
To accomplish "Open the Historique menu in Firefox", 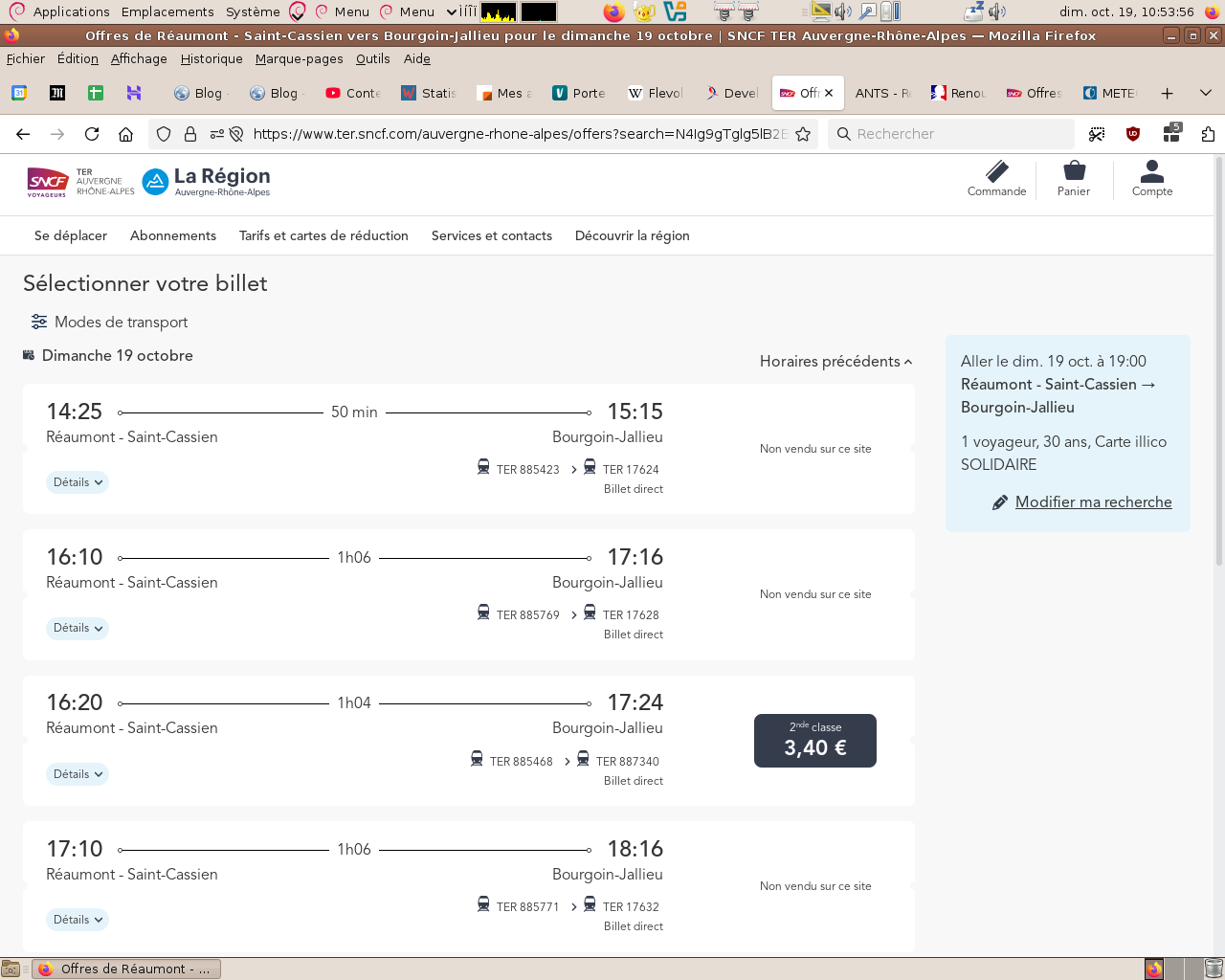I will (x=211, y=58).
